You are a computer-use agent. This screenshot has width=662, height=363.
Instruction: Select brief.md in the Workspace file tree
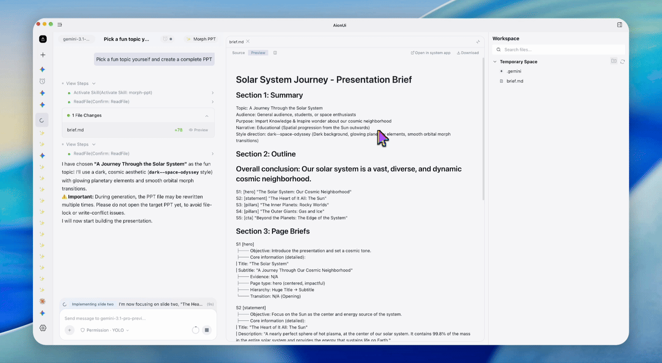point(515,81)
